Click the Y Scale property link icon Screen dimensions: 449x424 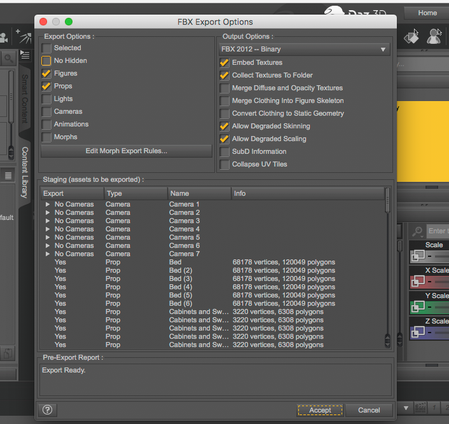[418, 306]
